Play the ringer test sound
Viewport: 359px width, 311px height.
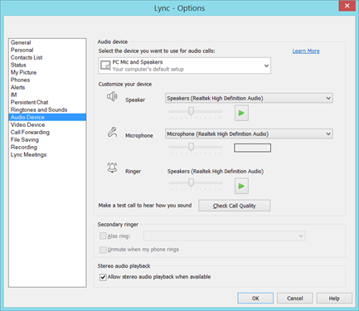click(x=241, y=186)
